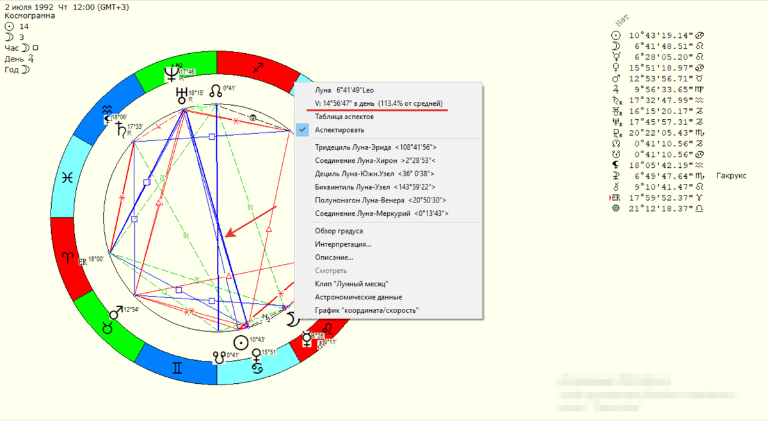Click Lilith position 18°05'42.19" in table

coord(660,165)
